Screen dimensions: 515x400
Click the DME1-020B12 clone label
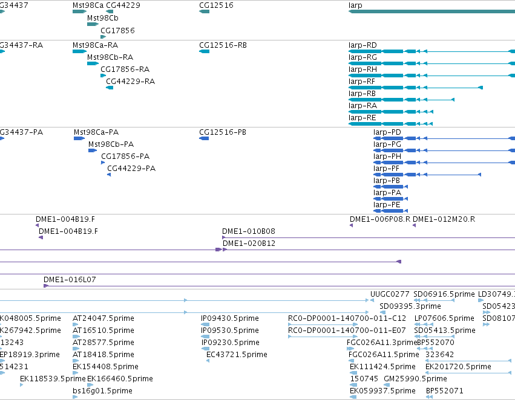point(249,244)
